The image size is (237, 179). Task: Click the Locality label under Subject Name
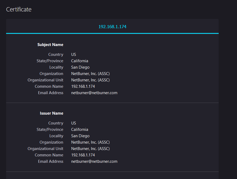(56, 67)
